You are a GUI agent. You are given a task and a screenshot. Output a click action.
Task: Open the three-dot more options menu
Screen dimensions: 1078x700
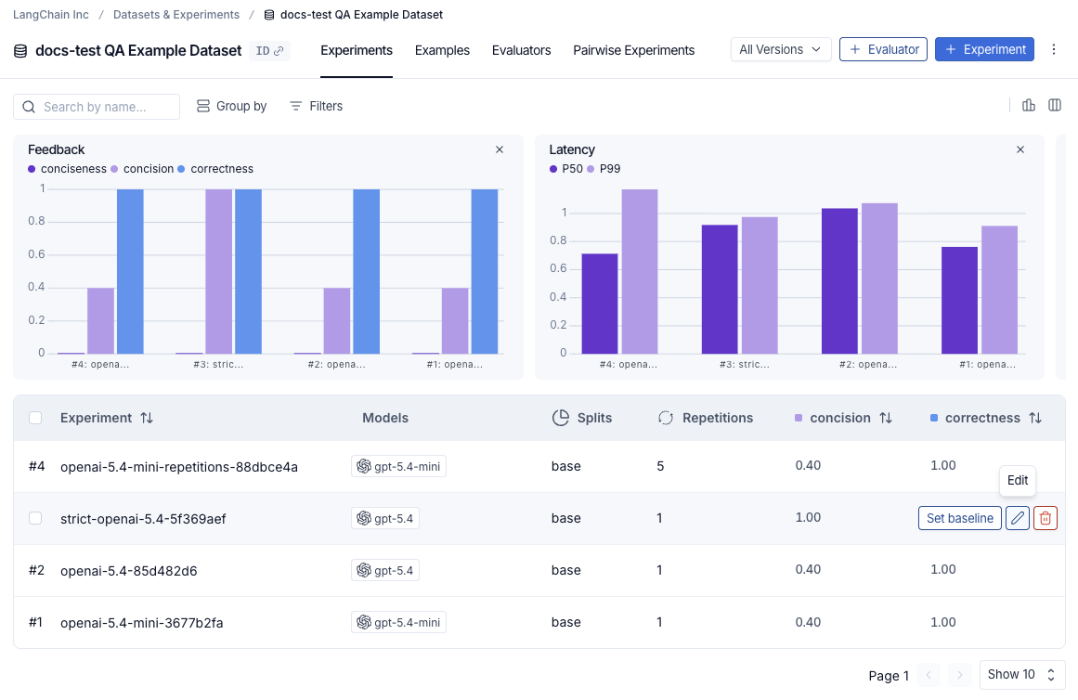point(1053,49)
